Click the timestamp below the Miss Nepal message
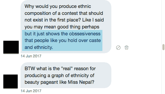 31,91
